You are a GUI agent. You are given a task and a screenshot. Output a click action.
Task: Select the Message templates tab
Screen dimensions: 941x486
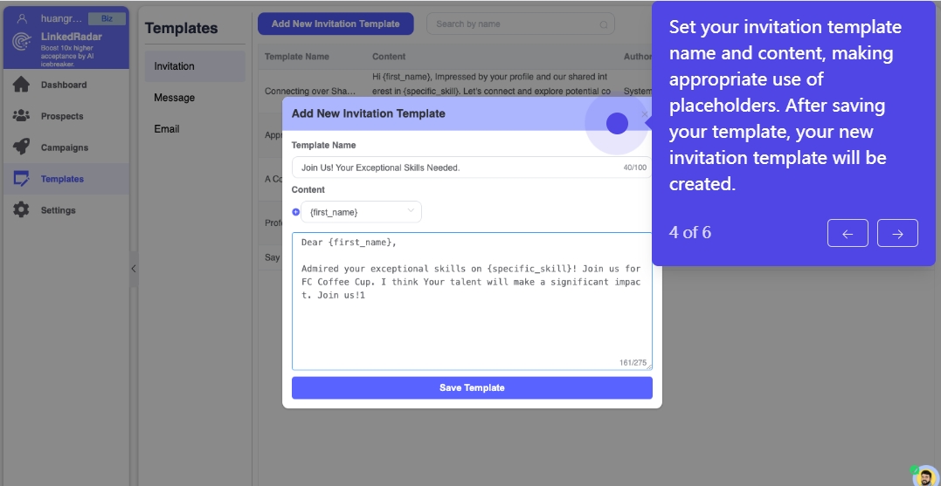pos(175,98)
